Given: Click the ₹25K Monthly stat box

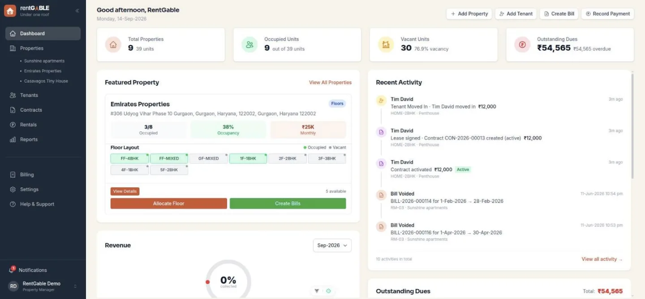Looking at the screenshot, I should pos(308,130).
